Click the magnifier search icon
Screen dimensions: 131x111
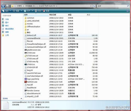click(128, 6)
